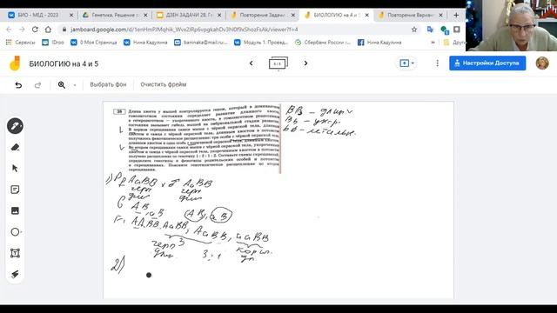Go to the next frame
Viewport: 557px width, 313px height.
point(305,63)
